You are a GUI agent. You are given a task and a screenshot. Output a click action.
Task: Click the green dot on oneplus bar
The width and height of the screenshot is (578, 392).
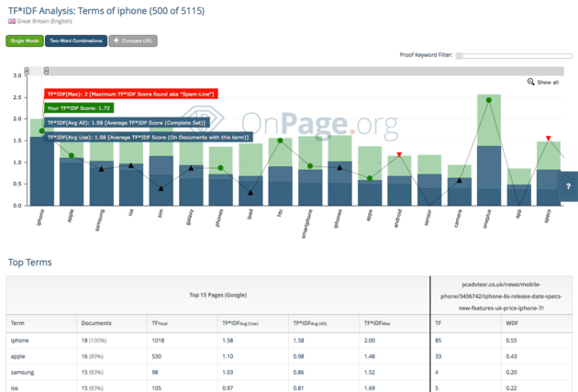[x=489, y=100]
